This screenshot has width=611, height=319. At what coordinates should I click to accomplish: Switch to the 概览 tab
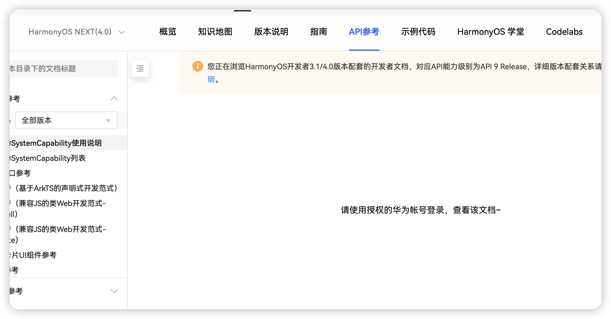coord(168,32)
